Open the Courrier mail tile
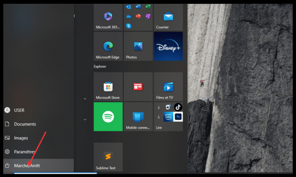296x177 pixels. click(168, 17)
